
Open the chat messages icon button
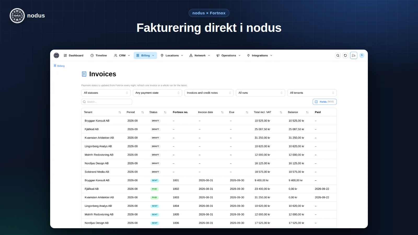click(354, 55)
